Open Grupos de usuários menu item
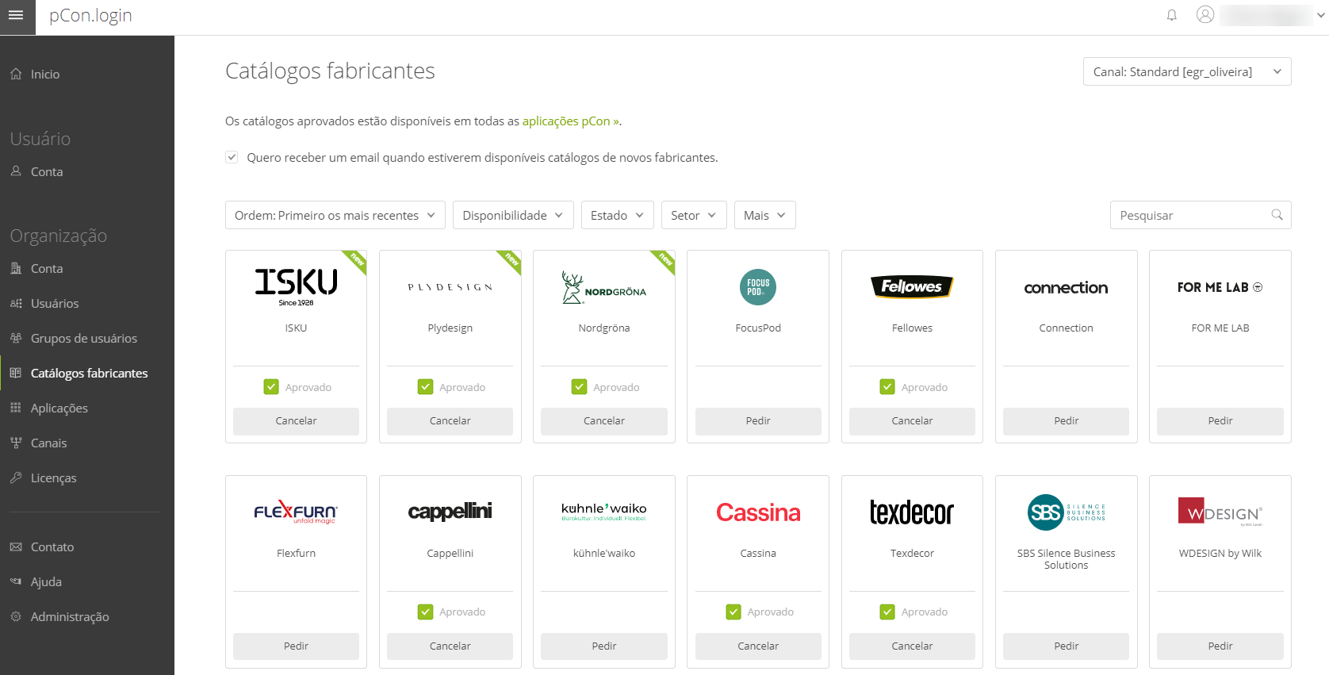 [84, 338]
